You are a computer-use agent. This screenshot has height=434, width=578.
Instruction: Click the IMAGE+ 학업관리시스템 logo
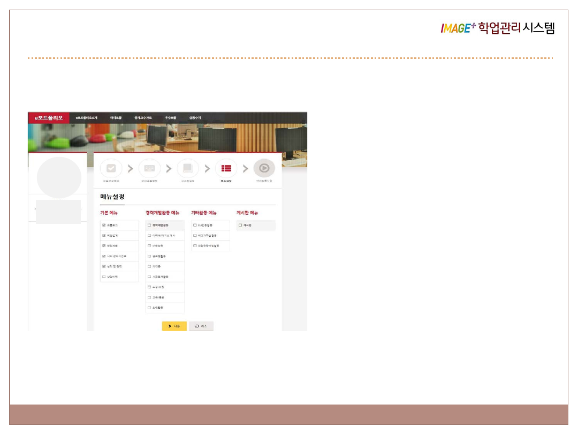(498, 28)
